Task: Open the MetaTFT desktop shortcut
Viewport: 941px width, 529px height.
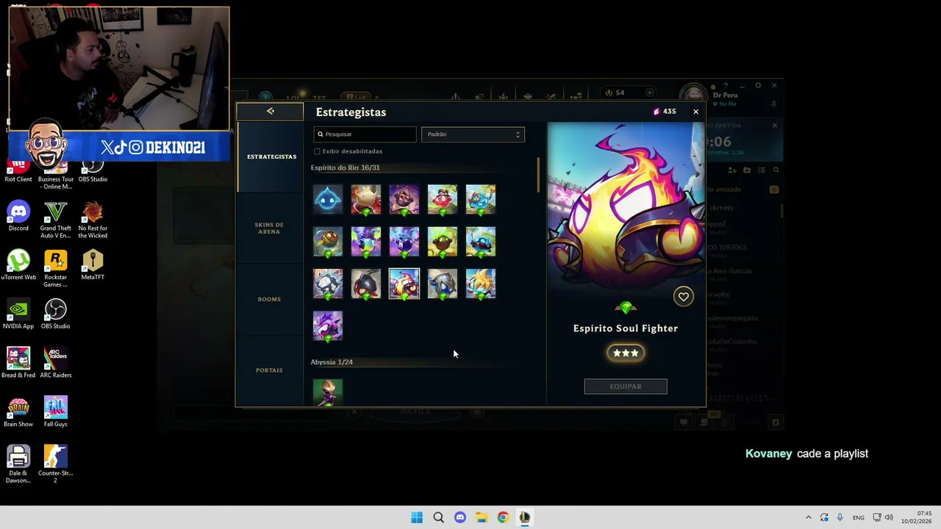Action: tap(93, 265)
